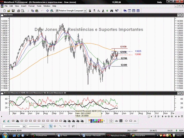
Task: Click the 13150 resistance price label
Action: click(x=123, y=47)
